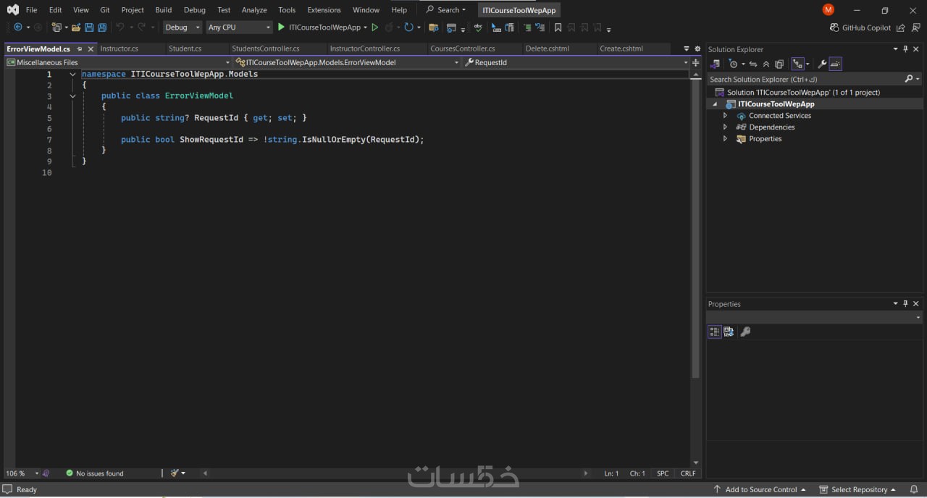Switch views icon in Solution Explorer

[715, 64]
